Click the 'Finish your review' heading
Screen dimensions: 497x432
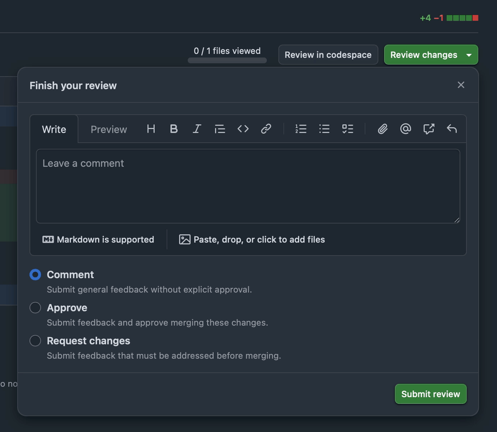(x=73, y=85)
